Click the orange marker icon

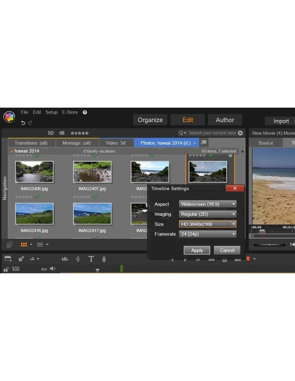click(x=248, y=258)
